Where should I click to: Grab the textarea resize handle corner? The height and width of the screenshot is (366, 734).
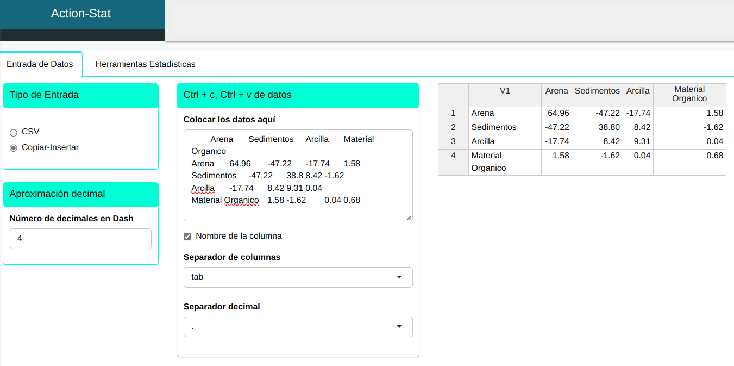click(409, 218)
